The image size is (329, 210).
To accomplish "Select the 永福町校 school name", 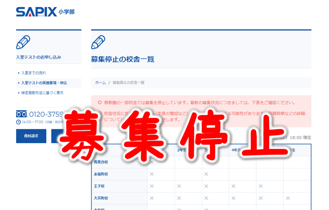I will click(x=101, y=174).
